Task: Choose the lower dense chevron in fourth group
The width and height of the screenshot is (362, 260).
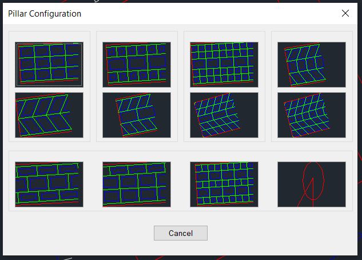Action: 312,115
